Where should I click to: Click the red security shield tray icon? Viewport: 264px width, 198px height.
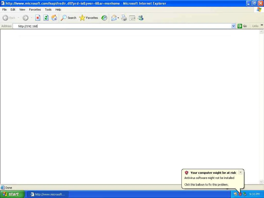[240, 194]
